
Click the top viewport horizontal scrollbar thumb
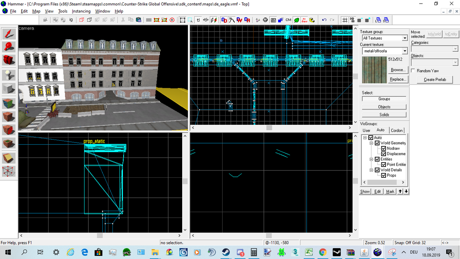[x=269, y=128]
